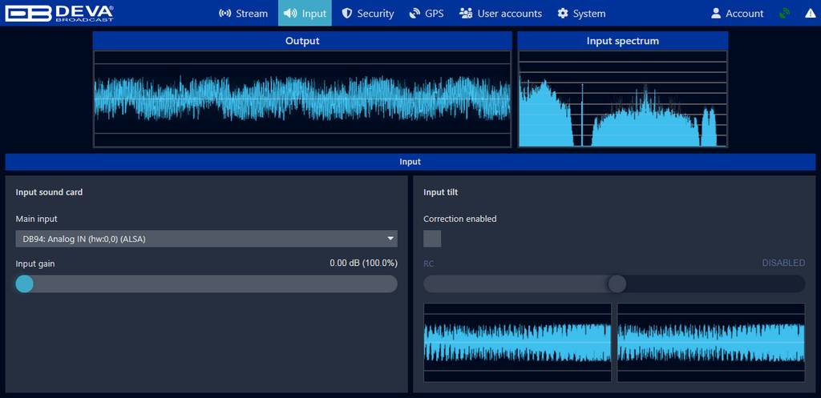This screenshot has width=821, height=398.
Task: Click the warning triangle alert icon
Action: click(810, 14)
